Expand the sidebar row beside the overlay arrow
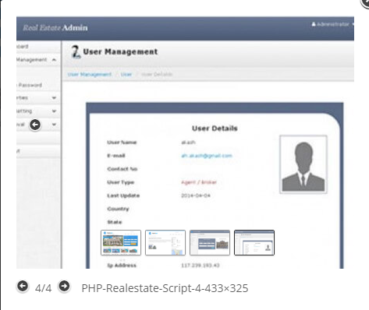The width and height of the screenshot is (369, 310). pos(54,125)
